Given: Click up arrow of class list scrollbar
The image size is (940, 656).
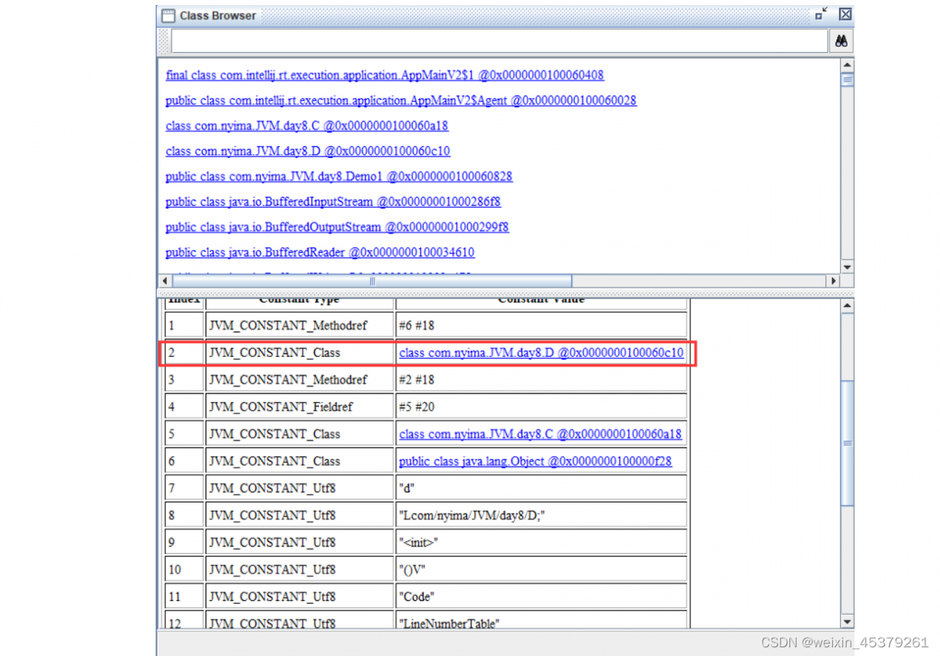Looking at the screenshot, I should click(847, 65).
